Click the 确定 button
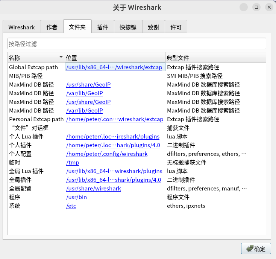 (256, 248)
